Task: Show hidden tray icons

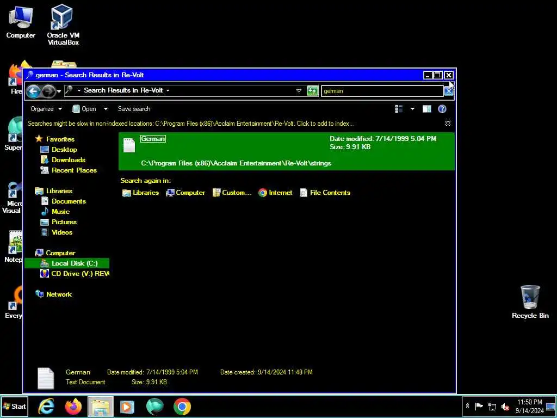Action: (467, 406)
